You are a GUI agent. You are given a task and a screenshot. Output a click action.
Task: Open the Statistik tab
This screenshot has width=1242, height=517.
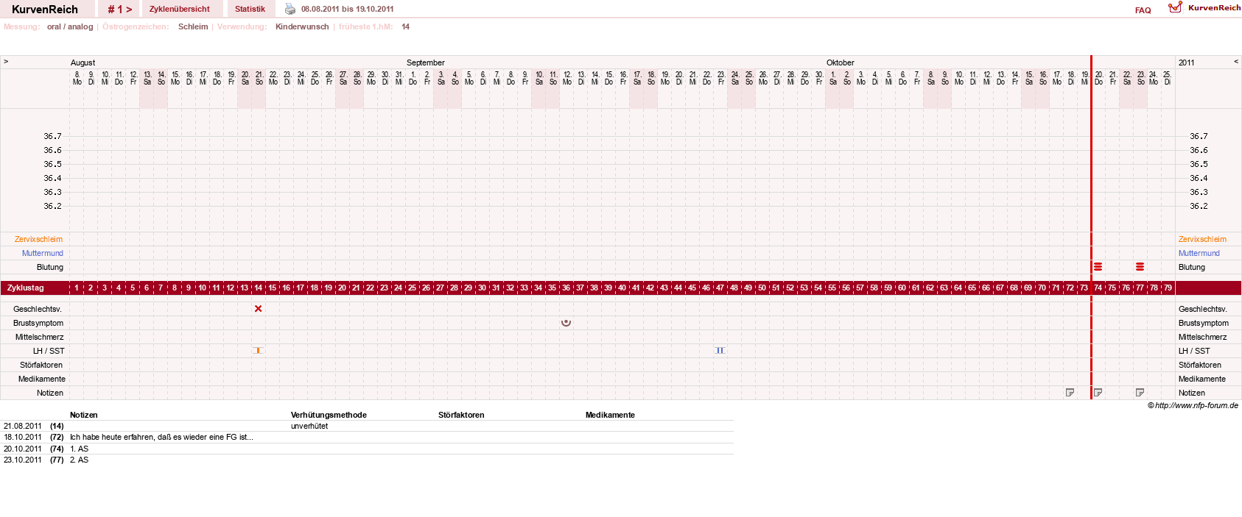[250, 9]
